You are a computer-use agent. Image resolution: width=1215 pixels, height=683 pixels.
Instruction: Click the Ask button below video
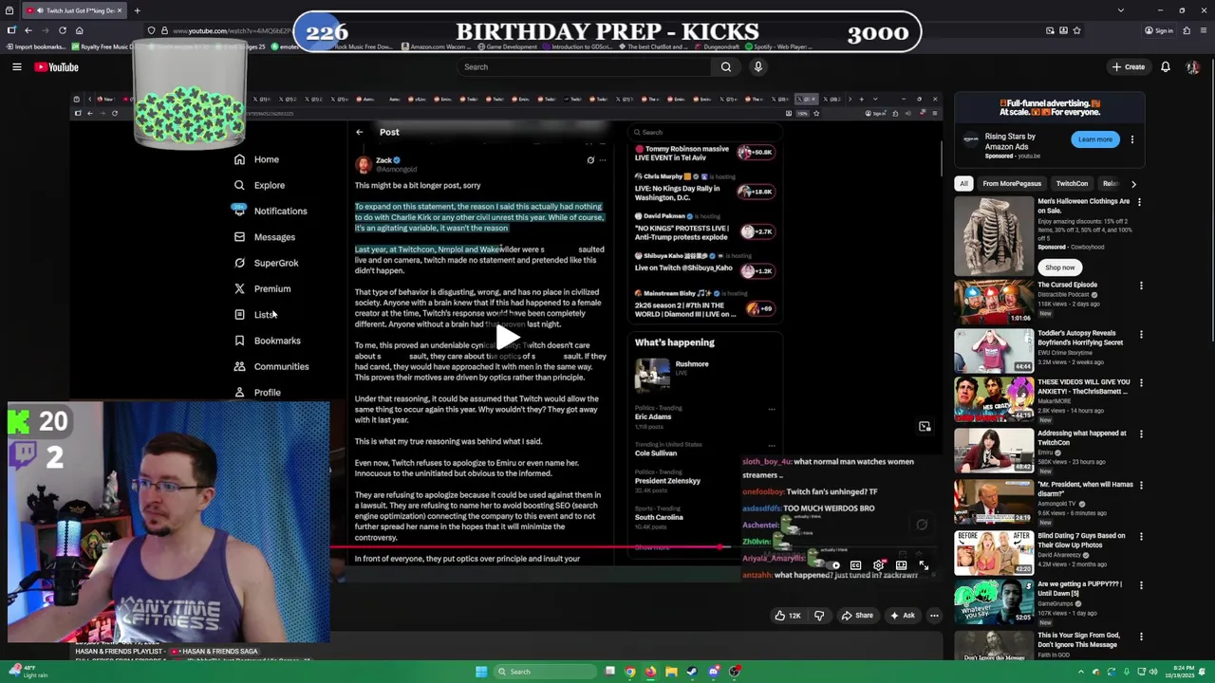[902, 616]
